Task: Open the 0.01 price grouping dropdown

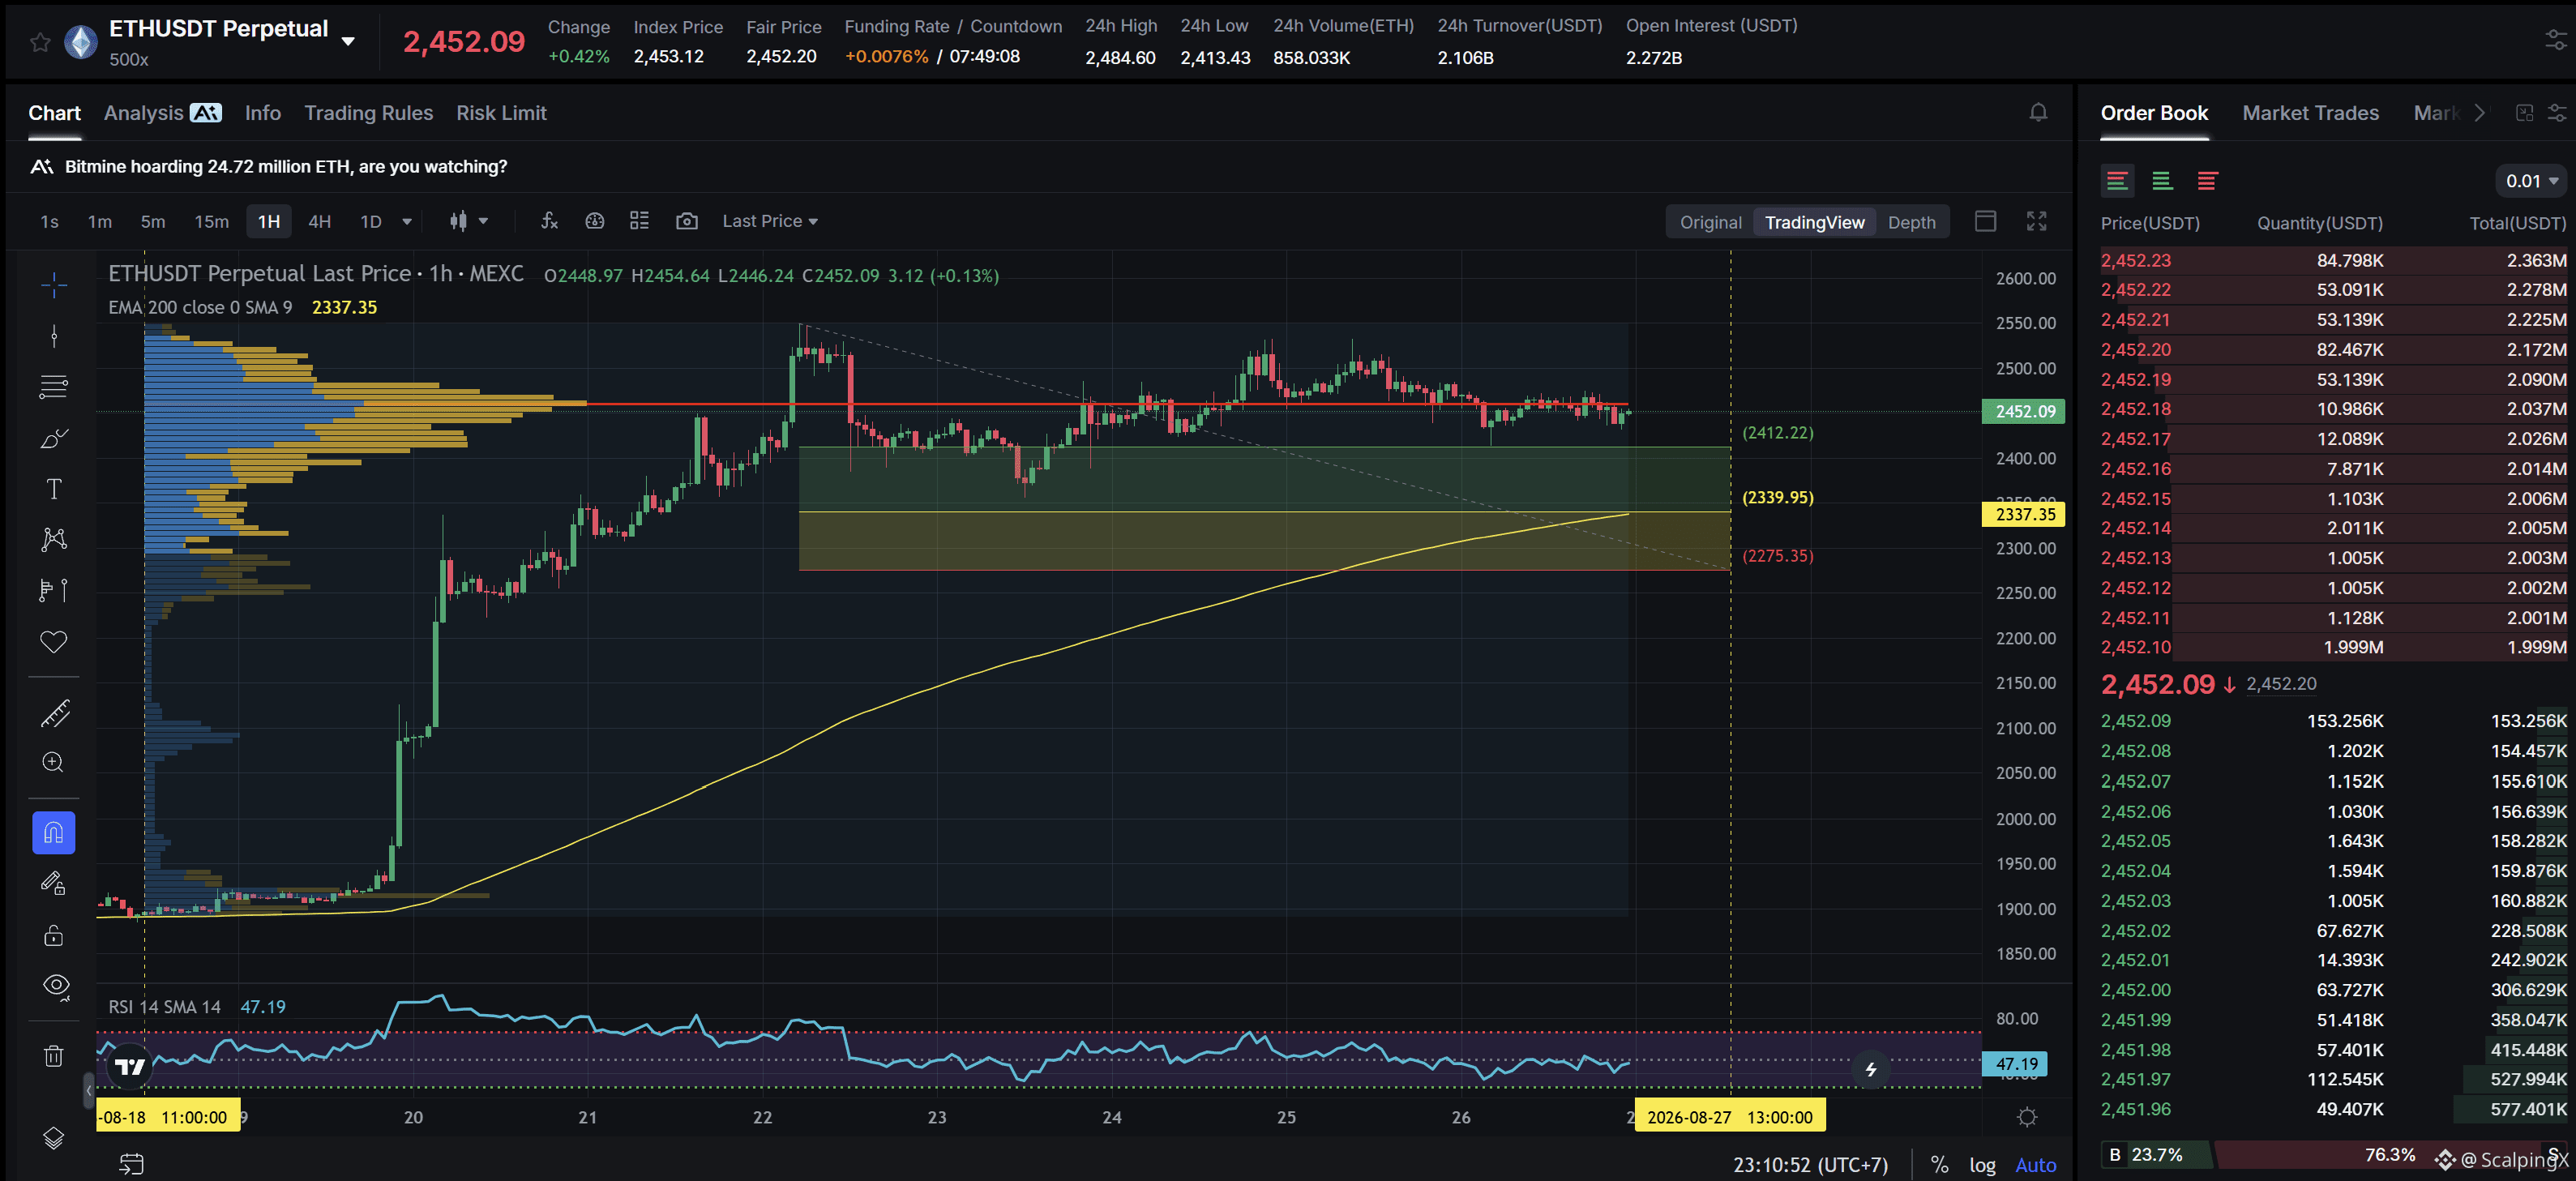Action: click(x=2531, y=181)
